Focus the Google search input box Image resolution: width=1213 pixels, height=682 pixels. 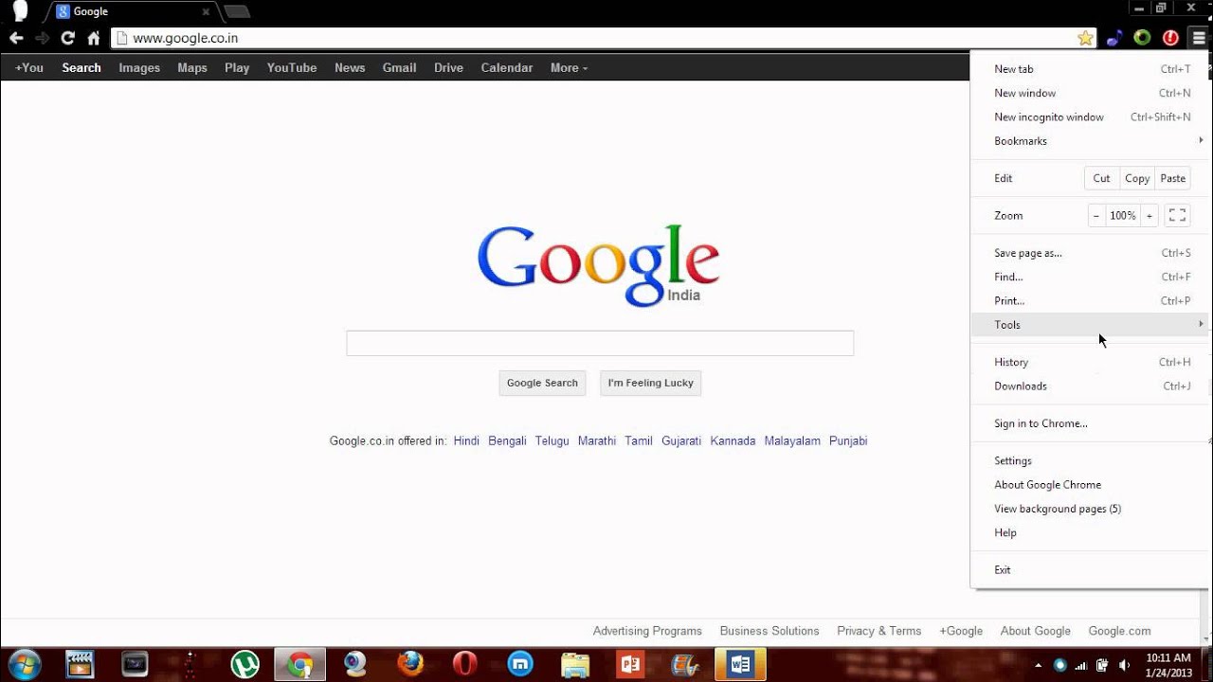click(x=600, y=343)
